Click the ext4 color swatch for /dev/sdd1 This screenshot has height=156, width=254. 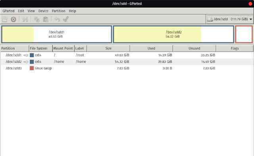point(32,55)
